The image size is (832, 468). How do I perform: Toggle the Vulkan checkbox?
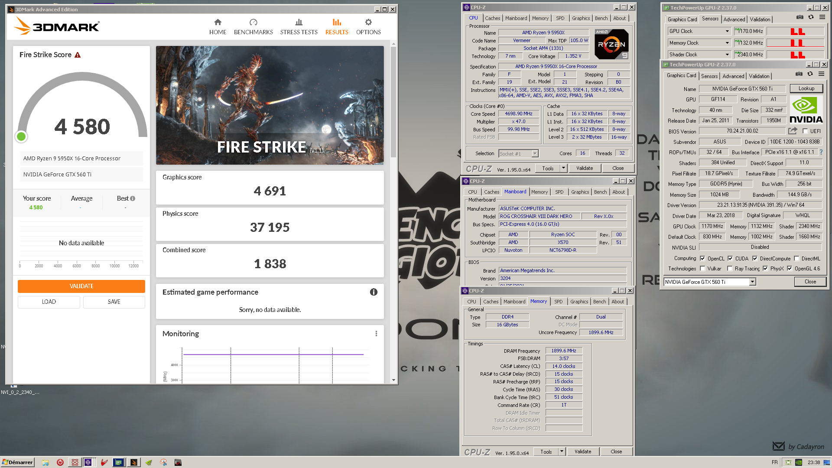(x=702, y=269)
